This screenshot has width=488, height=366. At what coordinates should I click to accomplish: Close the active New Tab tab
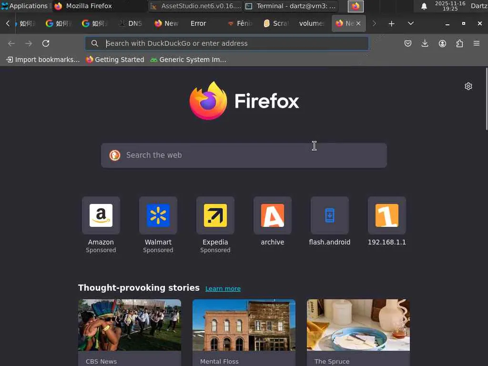[358, 23]
